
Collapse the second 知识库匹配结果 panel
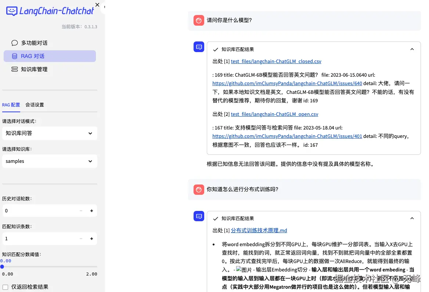point(412,218)
